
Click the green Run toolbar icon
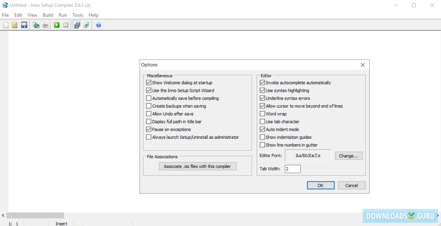pos(57,25)
